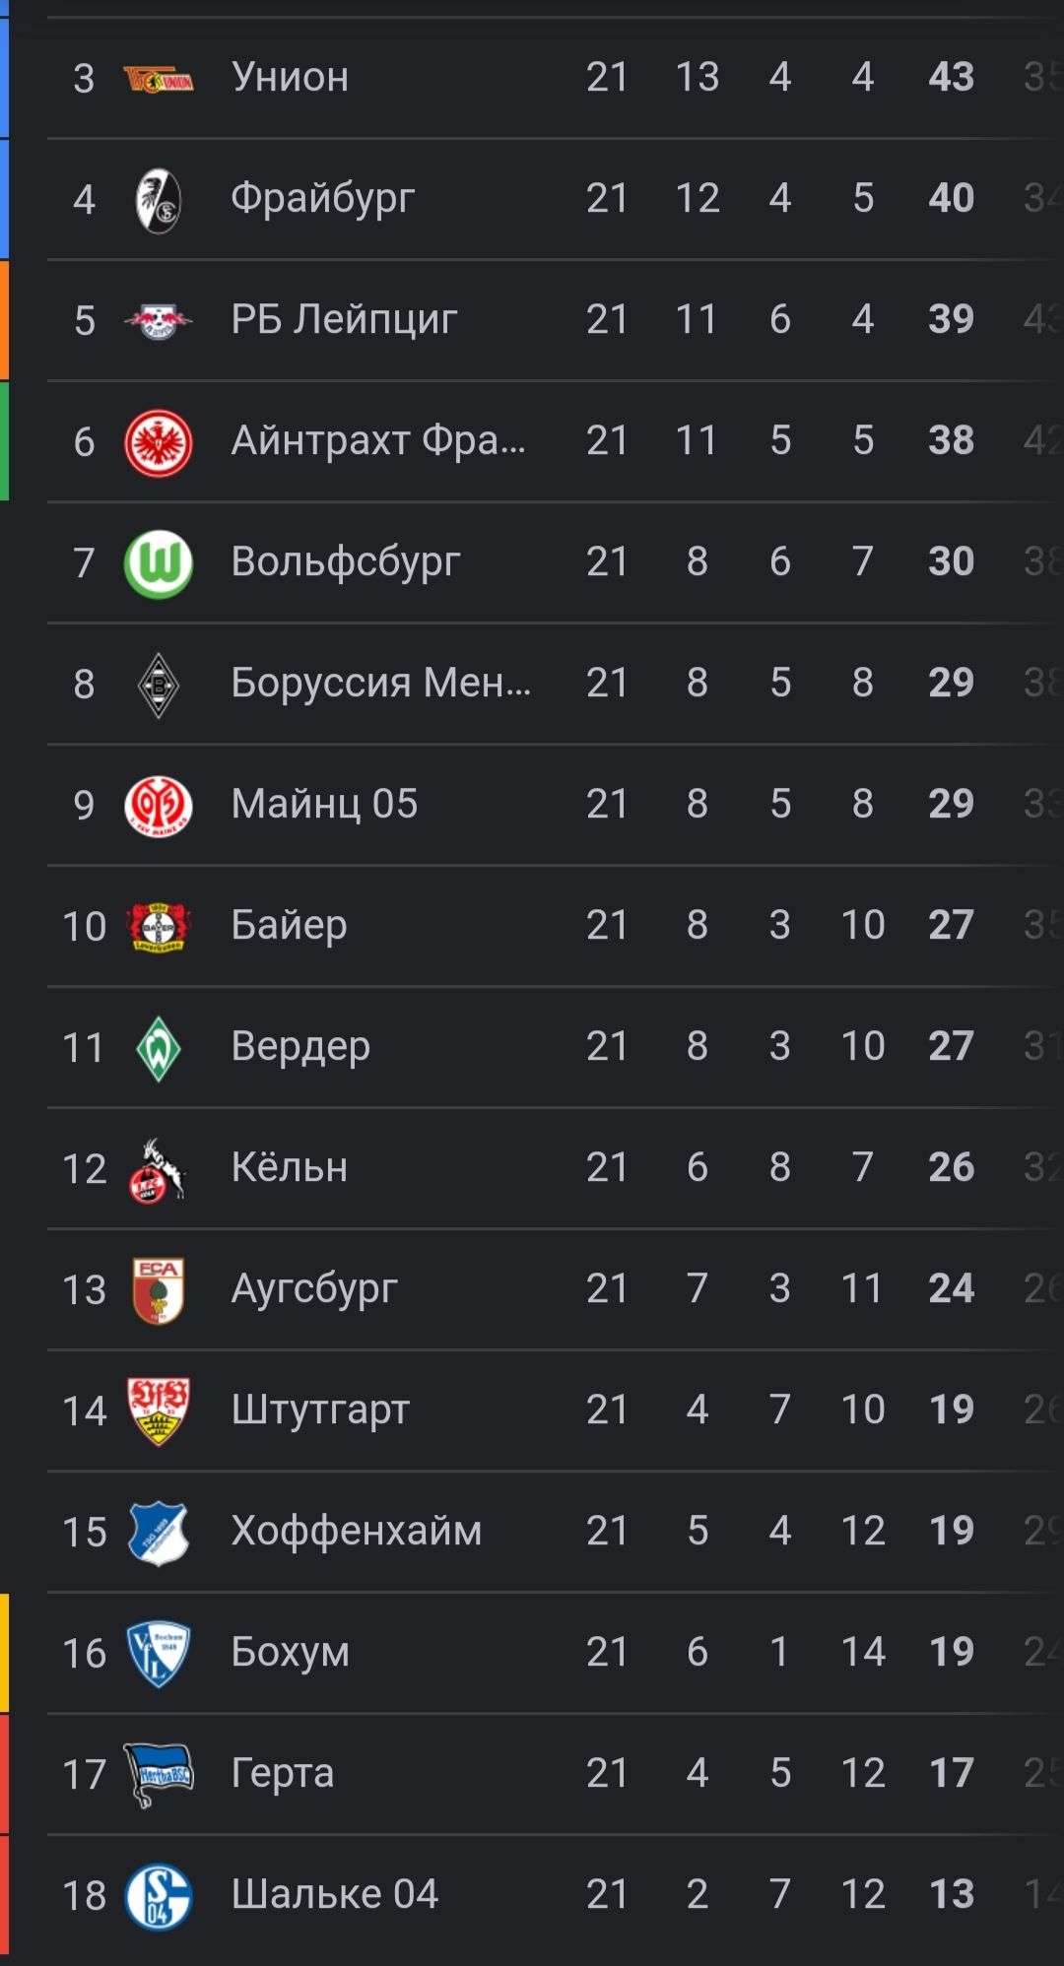The height and width of the screenshot is (1966, 1064).
Task: Tap the Stuttgart VfB crest
Action: 159,1411
